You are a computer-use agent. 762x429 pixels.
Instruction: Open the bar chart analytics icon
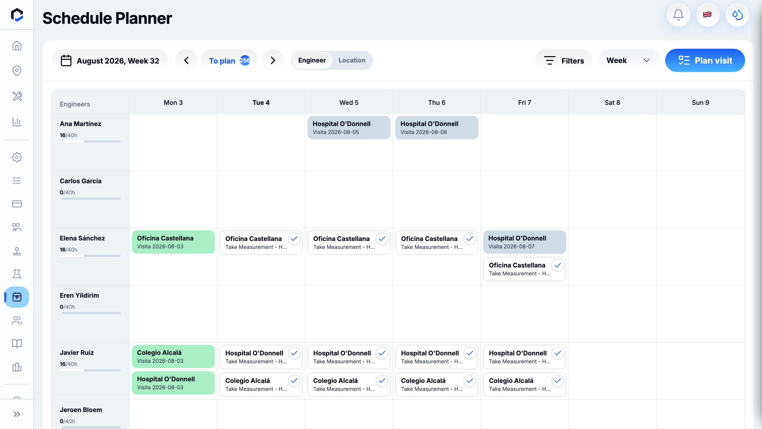pyautogui.click(x=17, y=121)
